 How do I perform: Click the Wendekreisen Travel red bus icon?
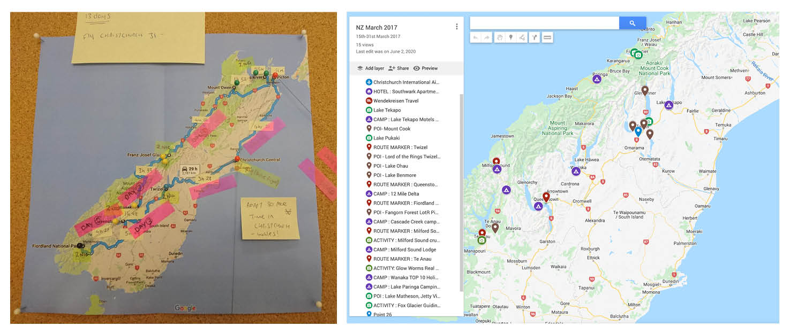point(369,100)
